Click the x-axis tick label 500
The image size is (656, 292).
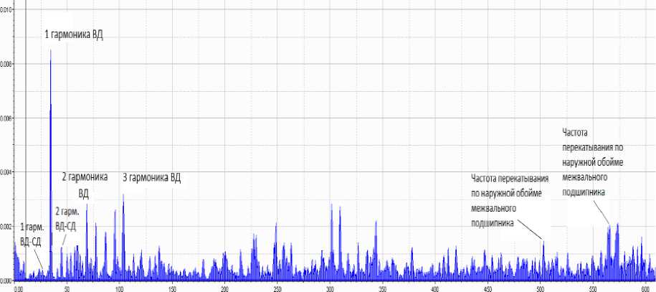pyautogui.click(x=540, y=288)
